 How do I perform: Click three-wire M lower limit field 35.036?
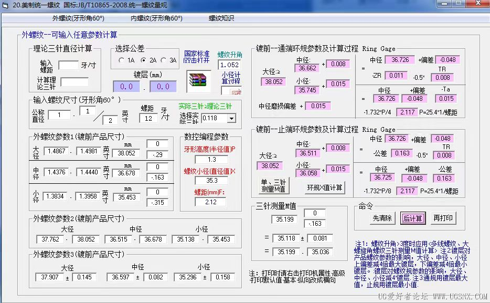pyautogui.click(x=320, y=252)
